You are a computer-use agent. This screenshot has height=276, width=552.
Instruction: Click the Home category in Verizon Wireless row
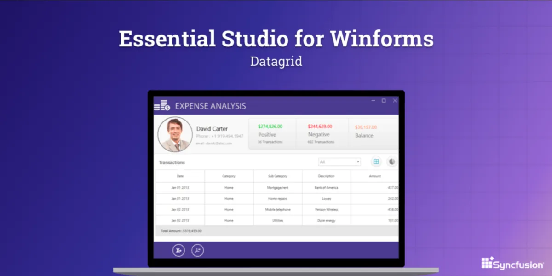point(229,210)
